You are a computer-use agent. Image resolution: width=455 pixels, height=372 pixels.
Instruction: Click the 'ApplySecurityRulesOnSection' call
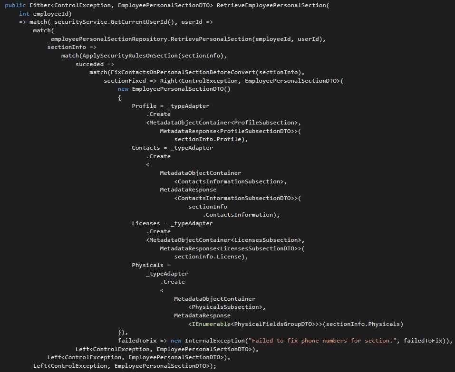pos(130,56)
